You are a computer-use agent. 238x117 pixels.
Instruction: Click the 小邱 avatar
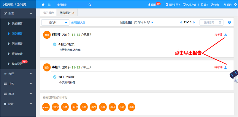112,107
